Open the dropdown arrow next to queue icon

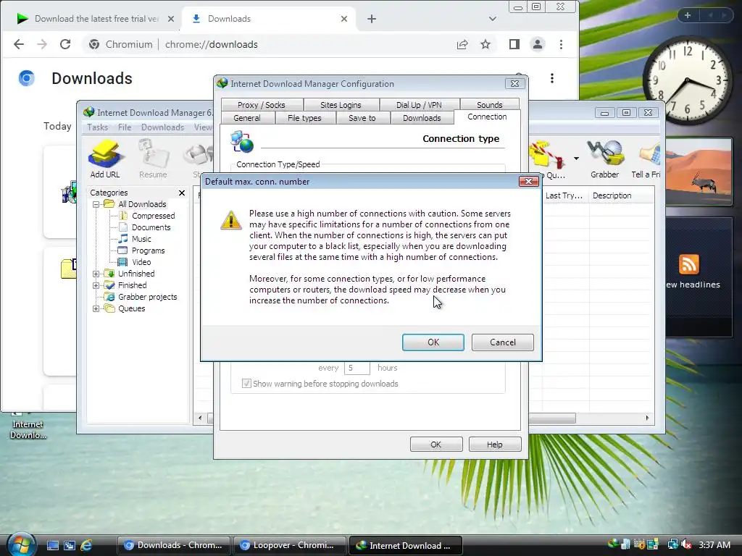pos(576,159)
